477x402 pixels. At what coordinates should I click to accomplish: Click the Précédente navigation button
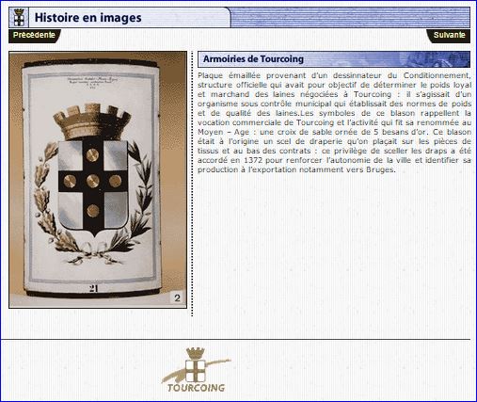[35, 36]
